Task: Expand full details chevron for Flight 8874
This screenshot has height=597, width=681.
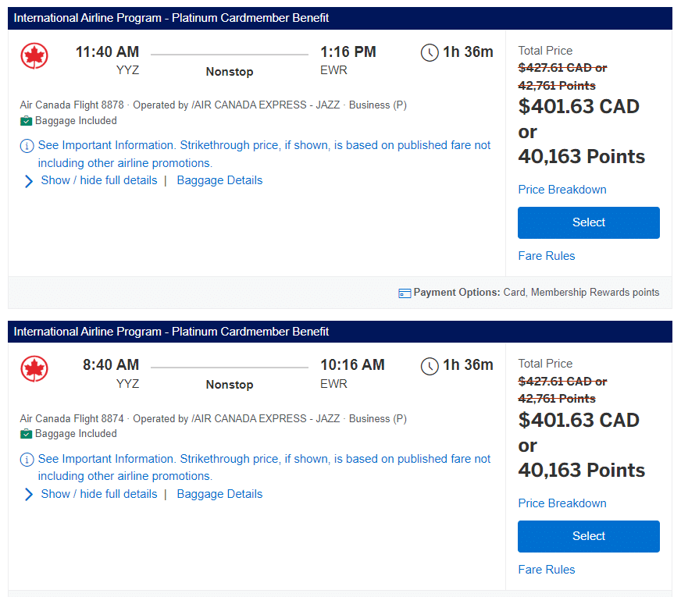Action: 29,495
